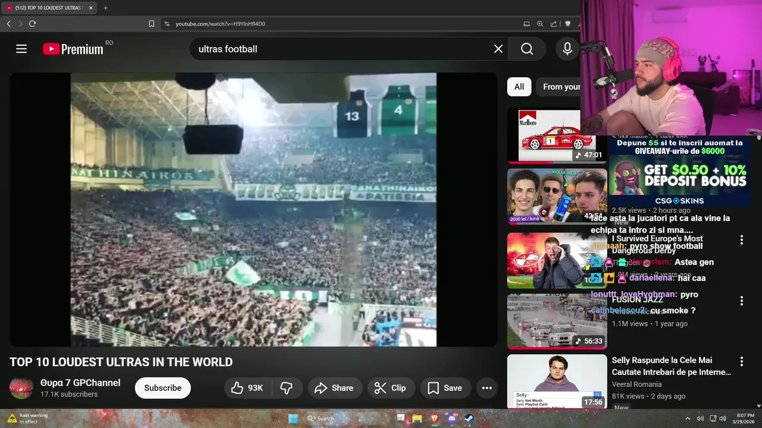Clear the search text with the X icon

498,49
